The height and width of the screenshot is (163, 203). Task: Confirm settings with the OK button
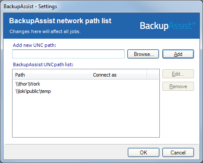click(143, 153)
